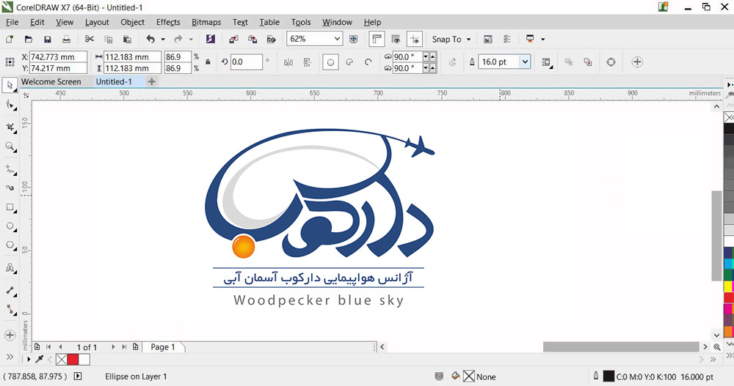Click the Cut scissors icon
734x386 pixels.
click(90, 40)
